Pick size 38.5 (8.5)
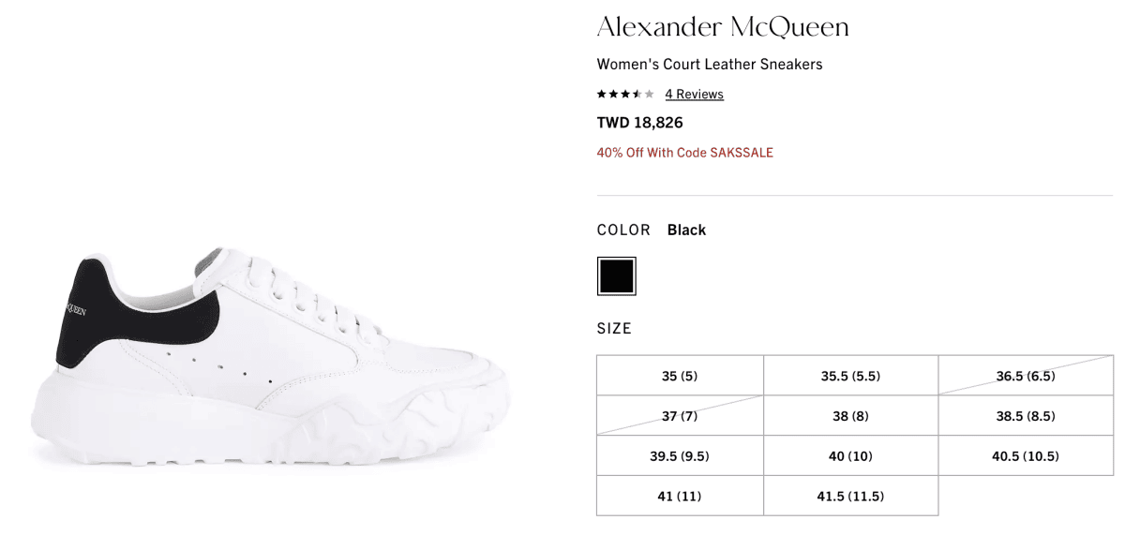Screen dimensions: 1125x535 1026,416
